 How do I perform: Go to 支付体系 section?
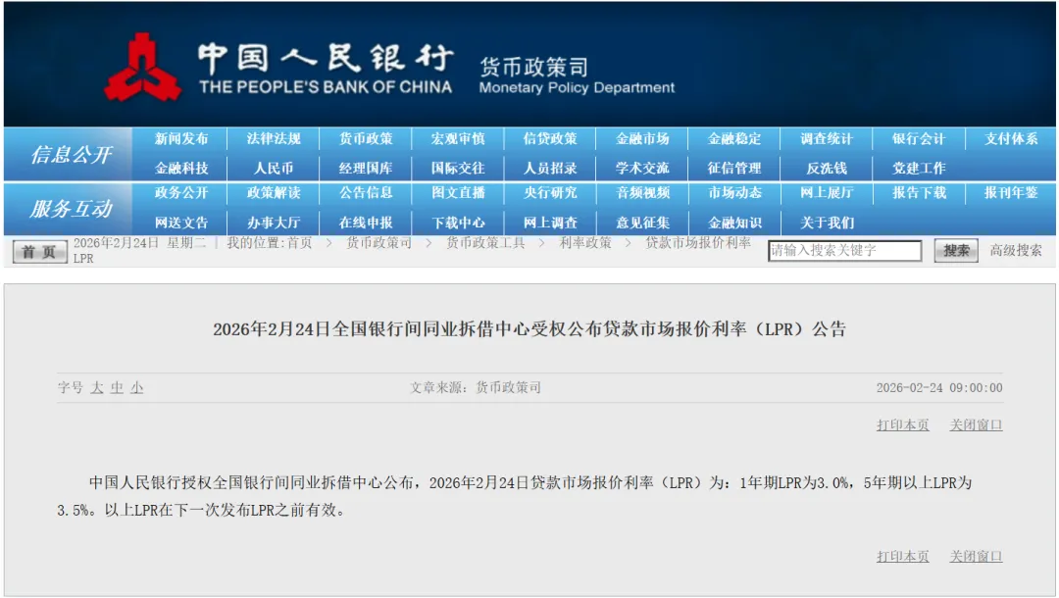(x=1011, y=138)
